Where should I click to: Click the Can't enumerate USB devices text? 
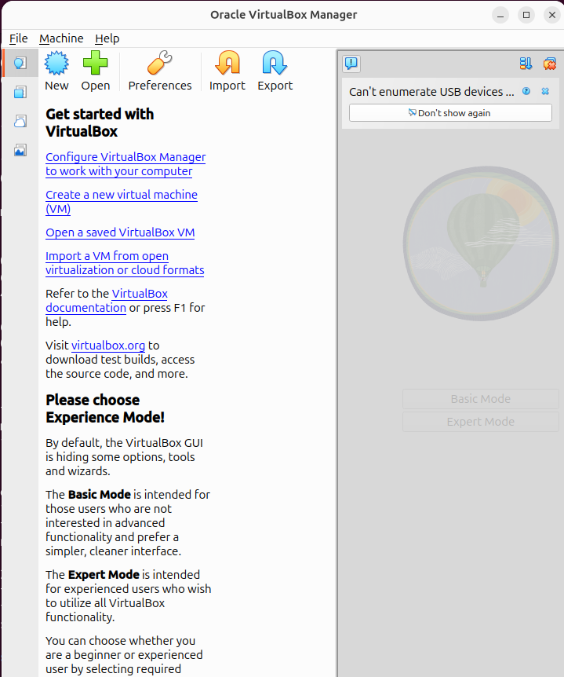tap(431, 92)
